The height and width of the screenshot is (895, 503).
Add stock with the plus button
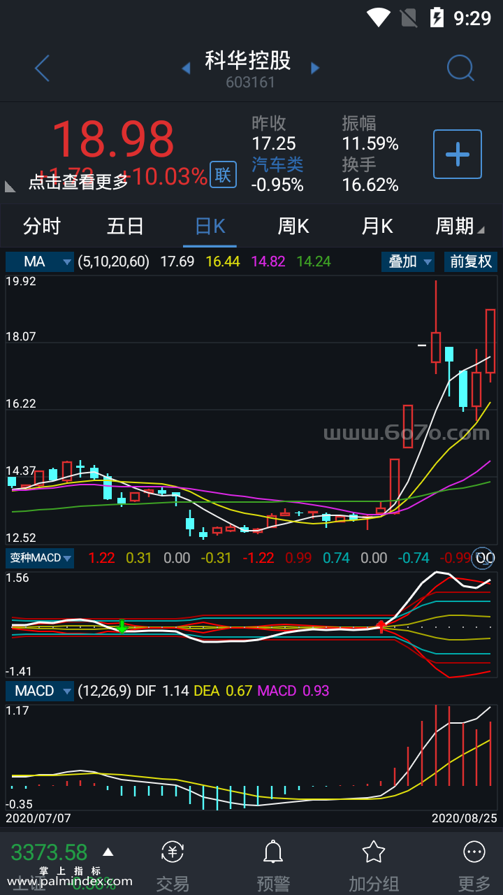point(458,154)
